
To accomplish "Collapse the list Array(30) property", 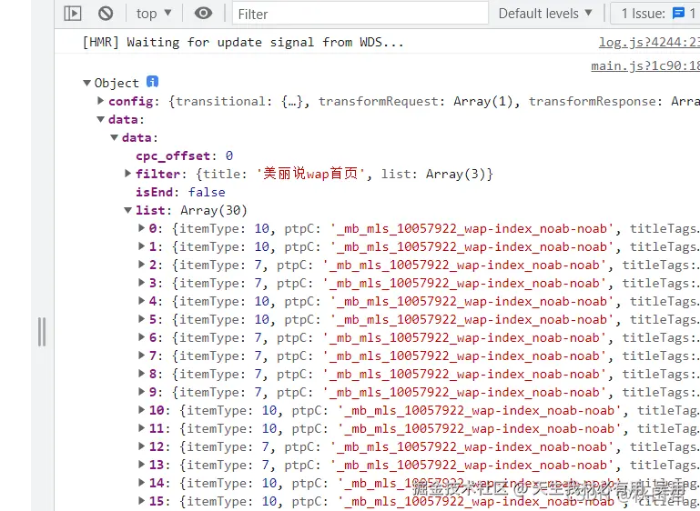I will pos(128,210).
